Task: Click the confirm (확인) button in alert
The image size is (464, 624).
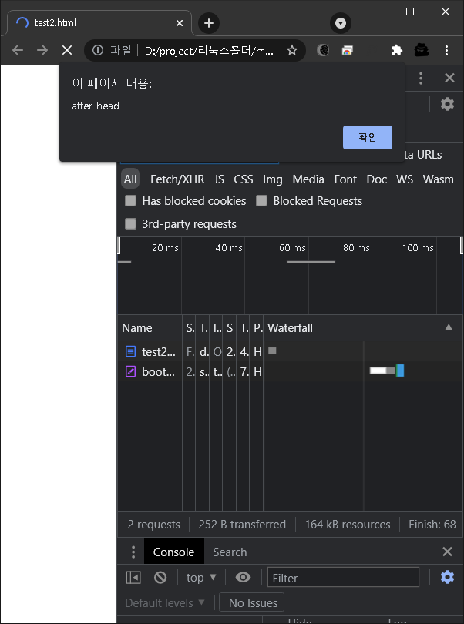Action: 367,137
